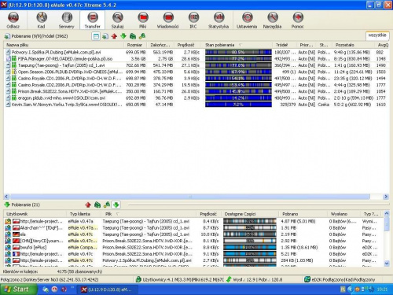Select the eragon.pldub download row
Viewport: 393px width, 295px height.
(x=196, y=98)
